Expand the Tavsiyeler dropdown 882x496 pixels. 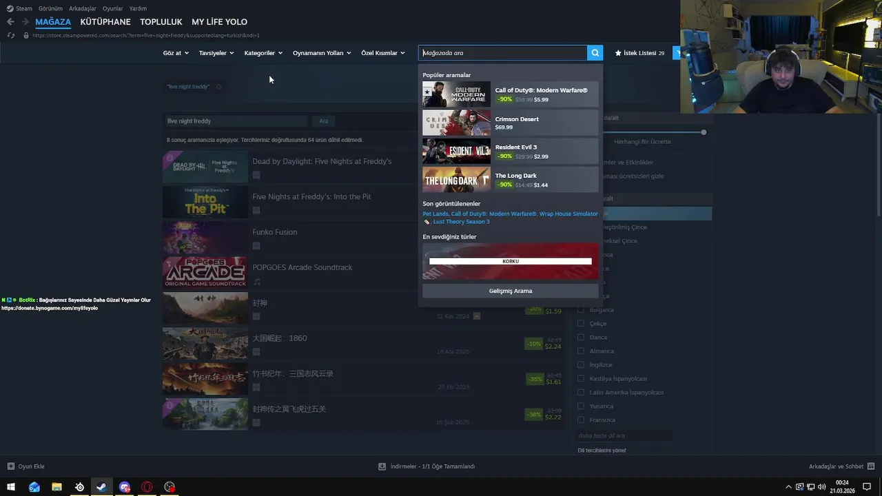(x=216, y=53)
